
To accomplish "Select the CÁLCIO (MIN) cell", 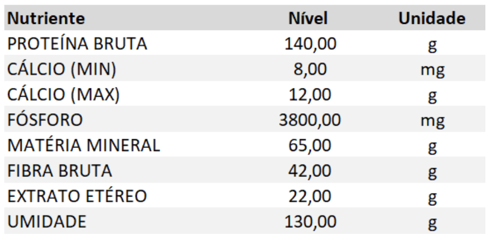I will pos(62,70).
